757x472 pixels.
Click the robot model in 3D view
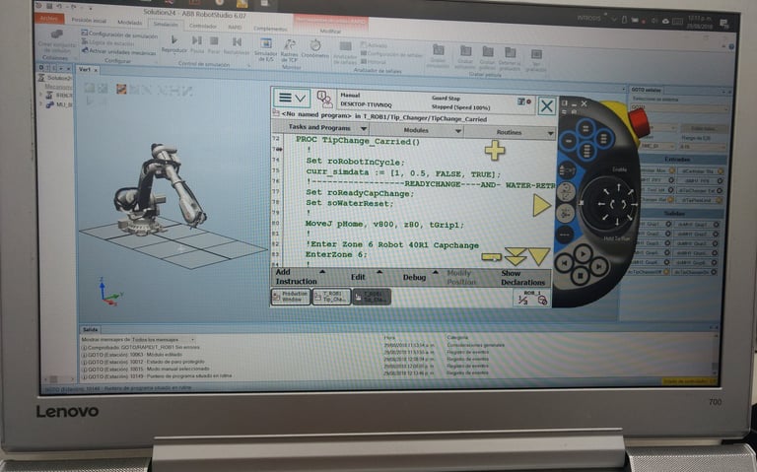(x=160, y=192)
